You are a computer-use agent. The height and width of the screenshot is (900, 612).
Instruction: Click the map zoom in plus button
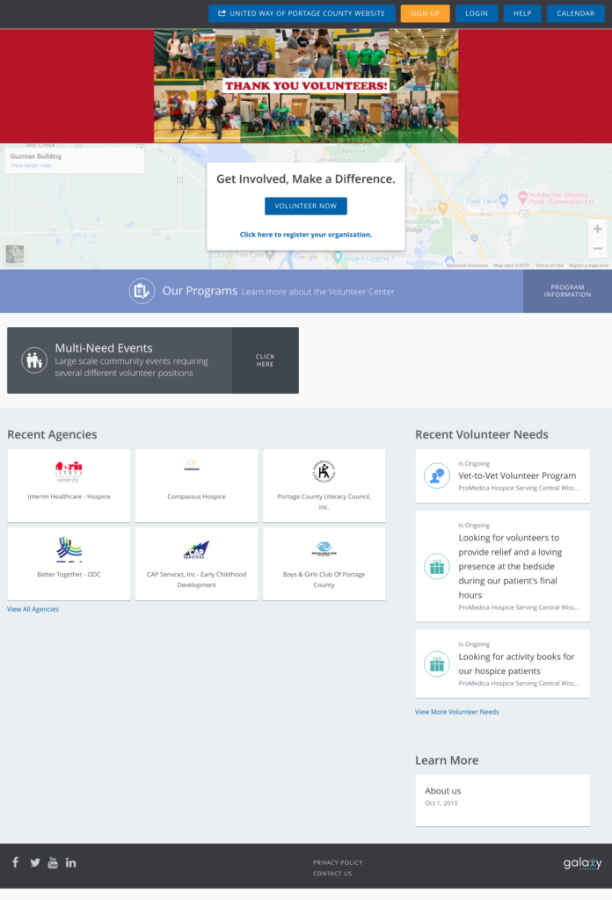click(x=598, y=229)
